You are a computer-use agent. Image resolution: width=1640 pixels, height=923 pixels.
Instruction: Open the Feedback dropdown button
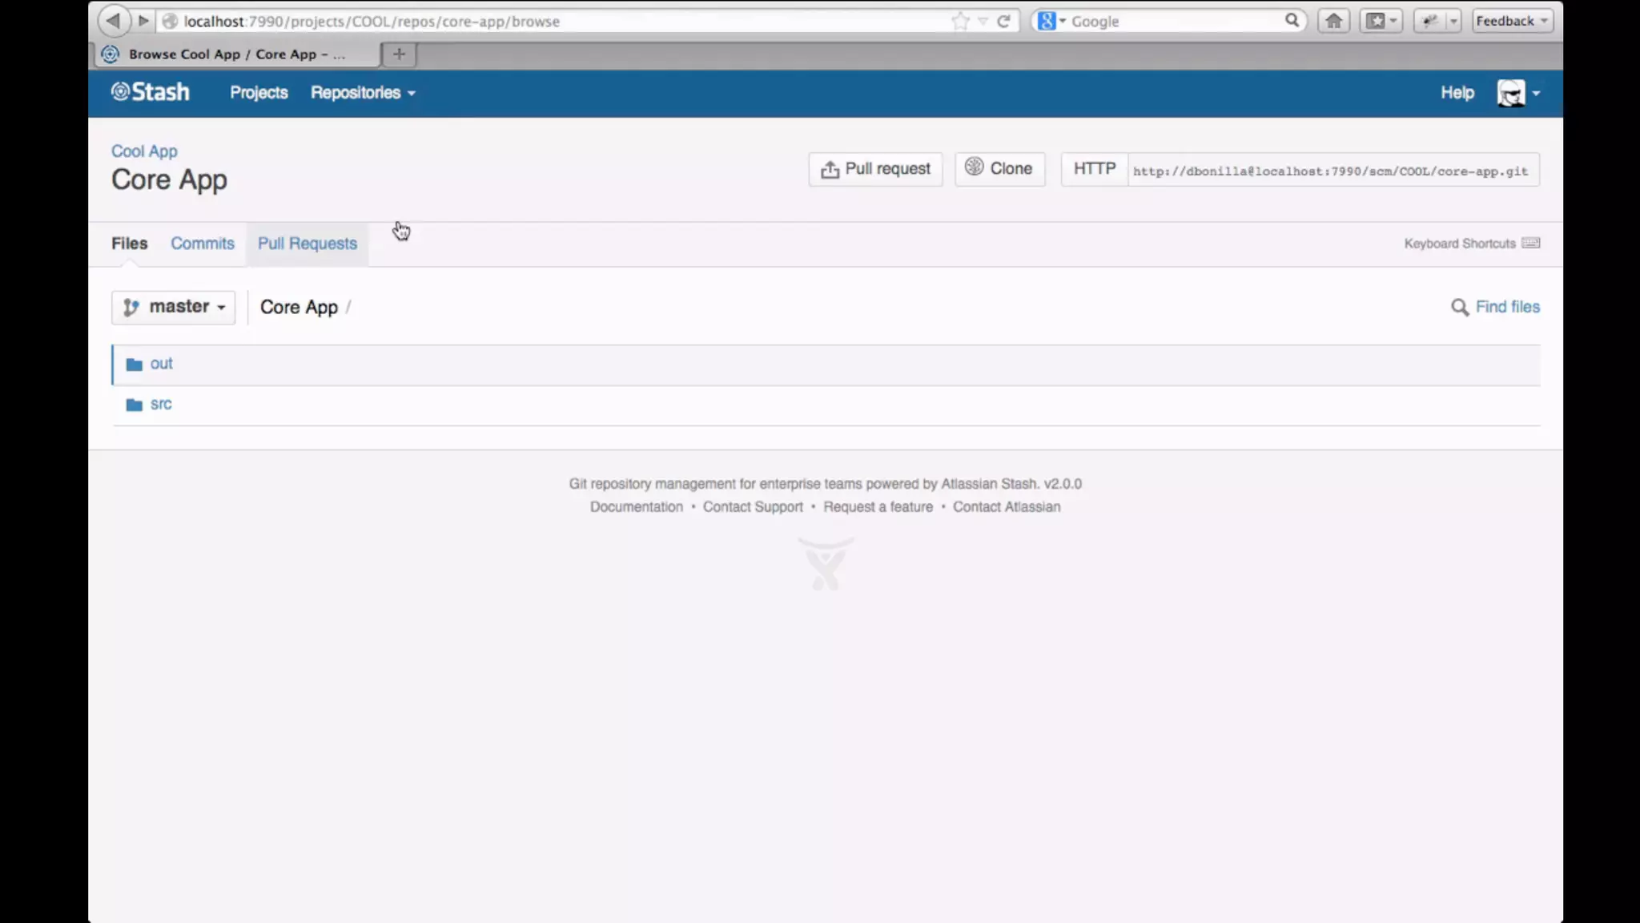click(1511, 21)
